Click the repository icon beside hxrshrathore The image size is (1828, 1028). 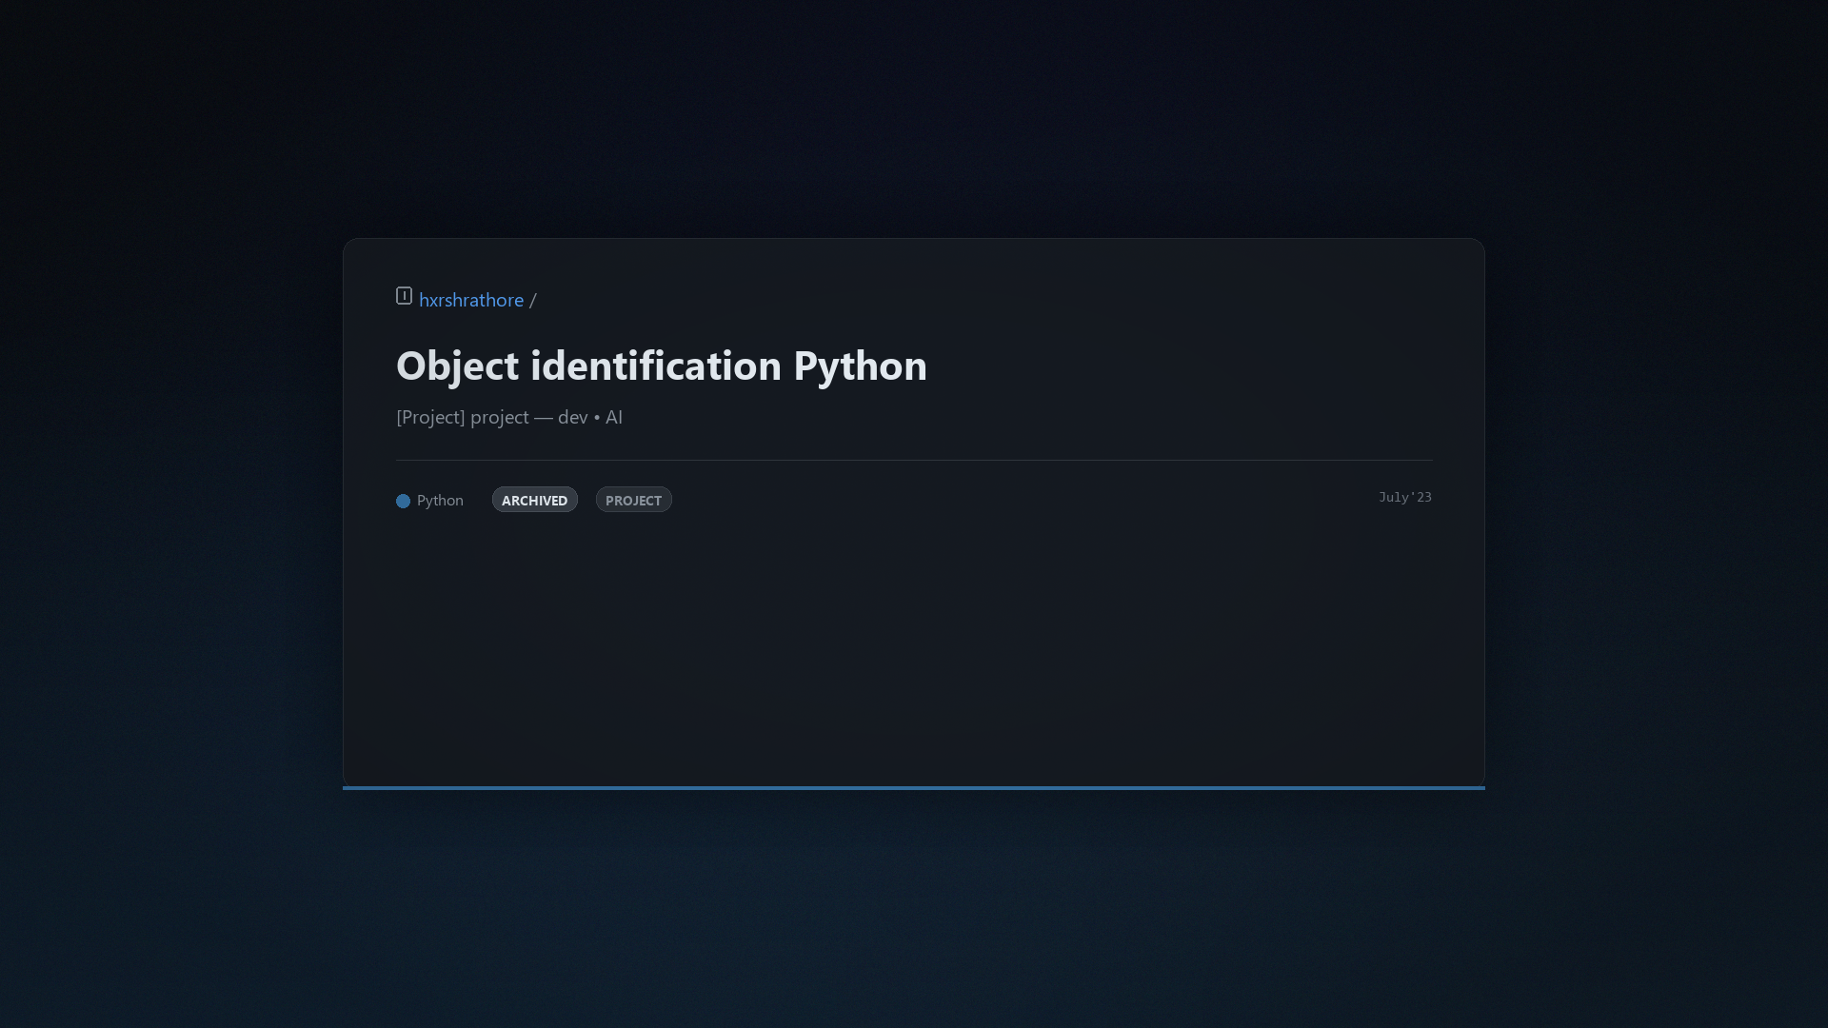point(404,296)
